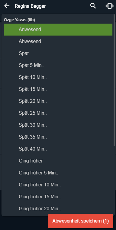This screenshot has width=116, height=230.
Task: Select Ging früher 5 Min..
Action: pyautogui.click(x=58, y=173)
